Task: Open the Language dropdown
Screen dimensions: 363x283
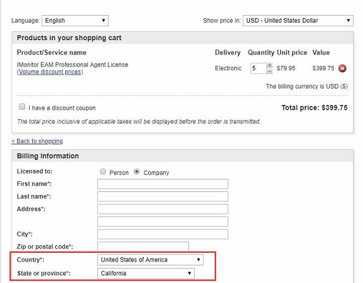Action: click(75, 21)
